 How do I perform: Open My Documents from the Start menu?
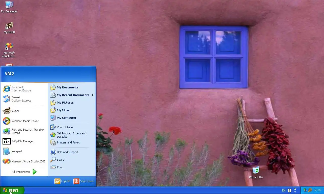point(72,87)
